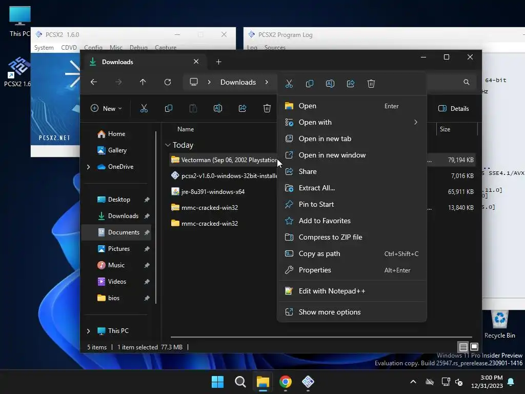Screen dimensions: 525x394
Task: Open System menu in PCSX2 window
Action: [44, 48]
